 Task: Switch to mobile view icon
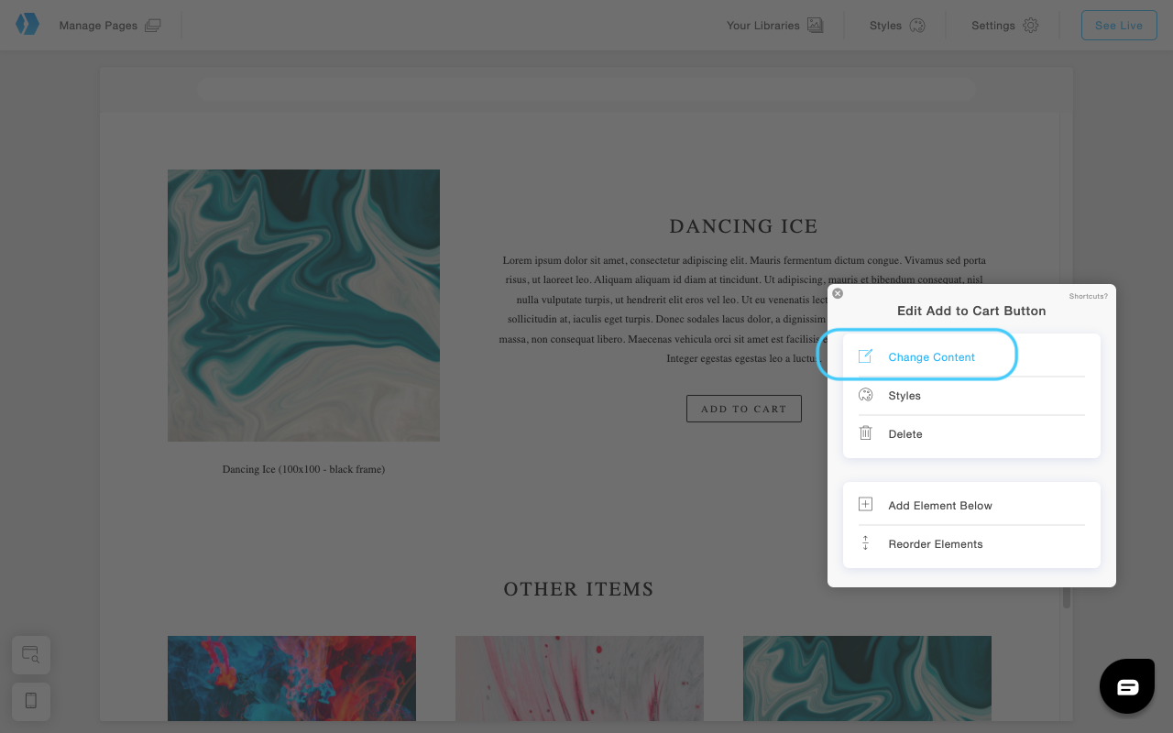pyautogui.click(x=31, y=701)
